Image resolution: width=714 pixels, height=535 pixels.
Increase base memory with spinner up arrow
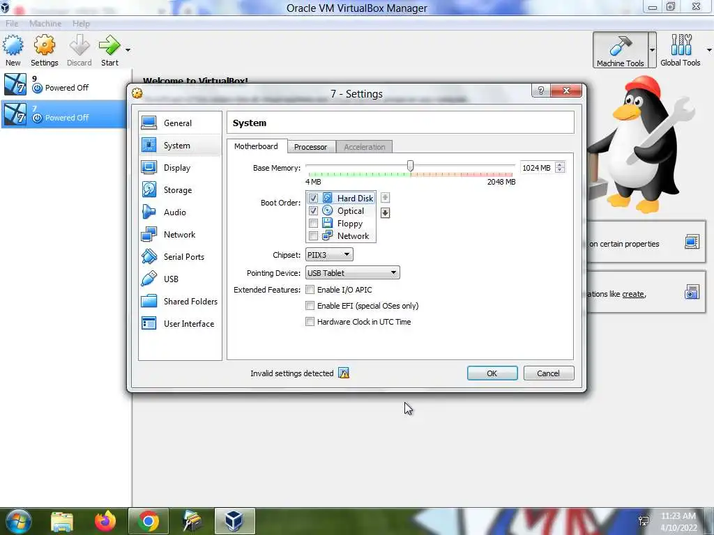[560, 164]
